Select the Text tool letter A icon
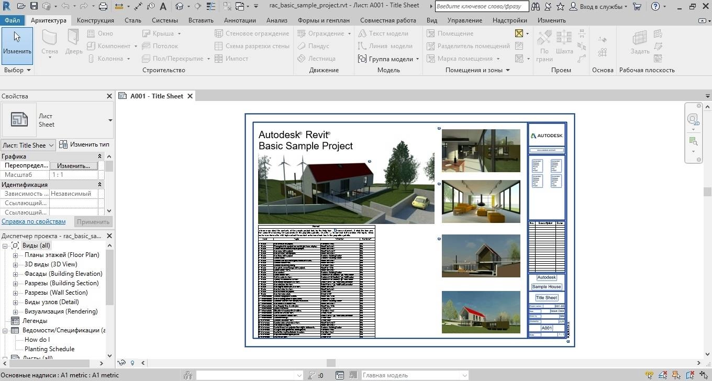Screen dimensions: 712x381 point(163,6)
